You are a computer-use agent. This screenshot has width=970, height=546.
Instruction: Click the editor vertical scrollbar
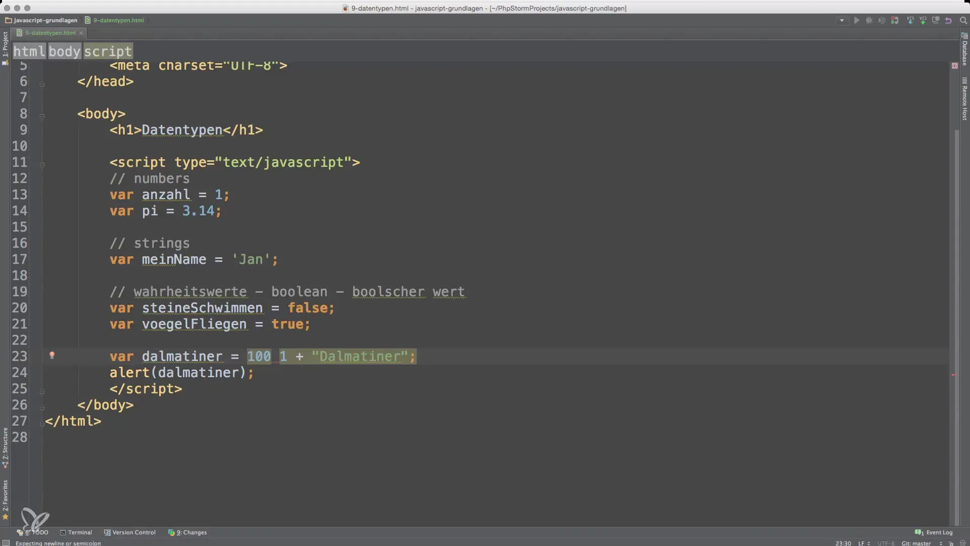click(x=956, y=328)
